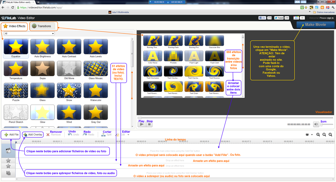This screenshot has height=182, width=336.
Task: Click the overlay track icon
Action: (8, 173)
